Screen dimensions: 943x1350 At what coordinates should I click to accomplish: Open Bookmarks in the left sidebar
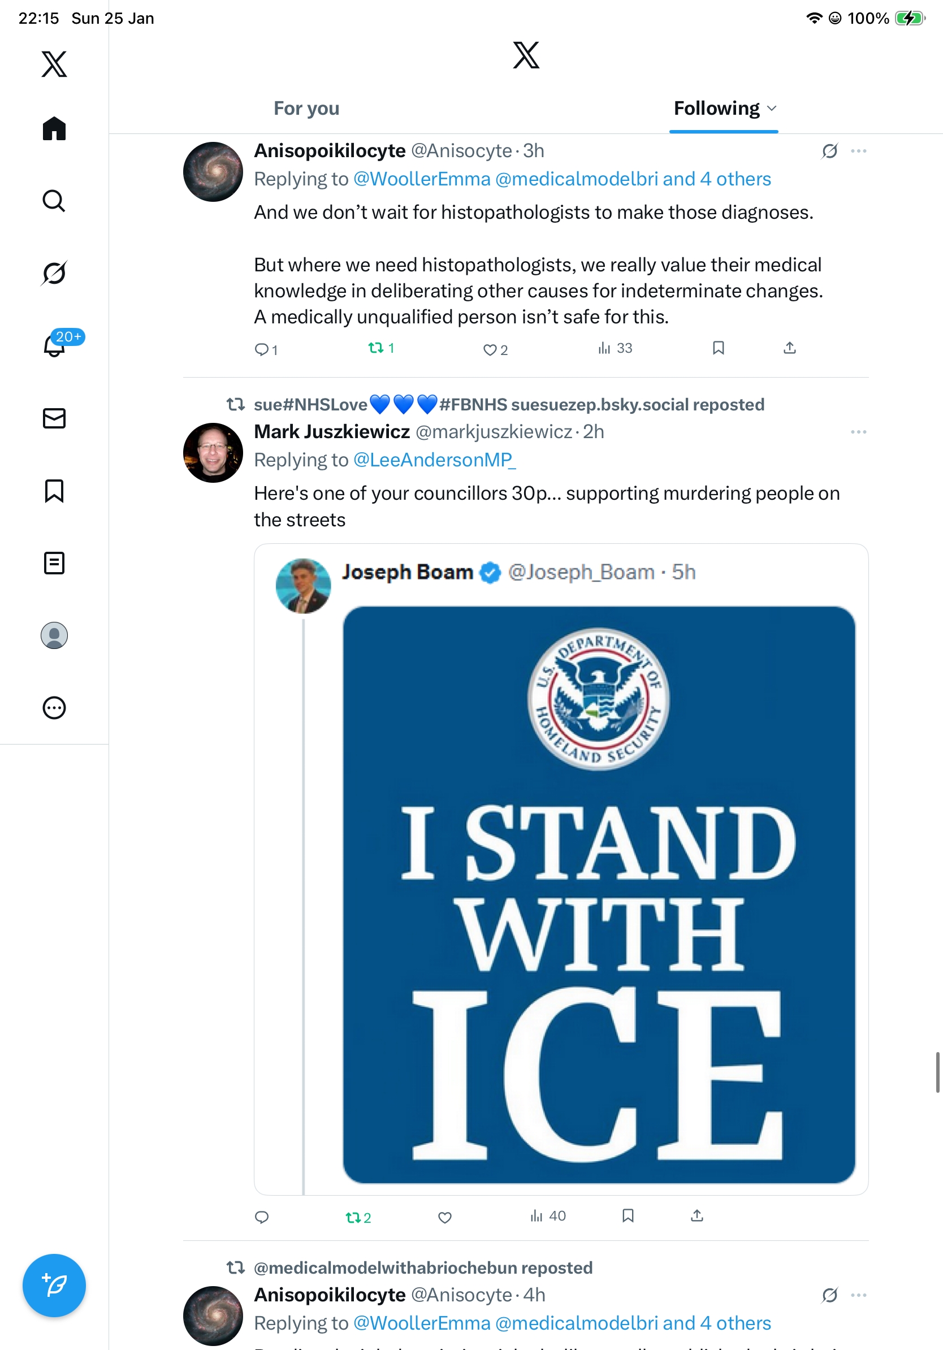coord(54,490)
